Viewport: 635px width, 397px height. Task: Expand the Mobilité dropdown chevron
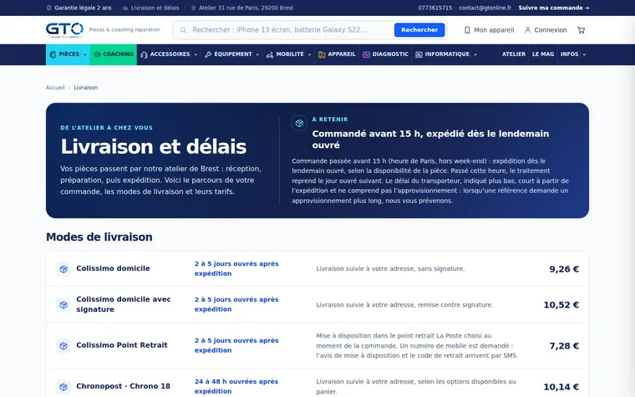309,54
